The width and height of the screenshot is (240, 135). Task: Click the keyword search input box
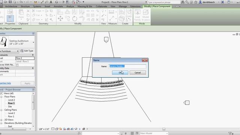164,2
